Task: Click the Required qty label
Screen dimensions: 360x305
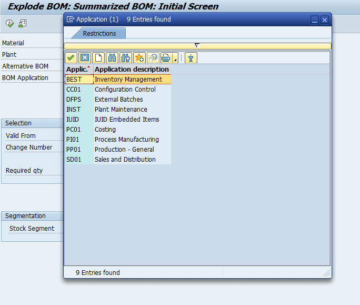Action: pos(24,171)
